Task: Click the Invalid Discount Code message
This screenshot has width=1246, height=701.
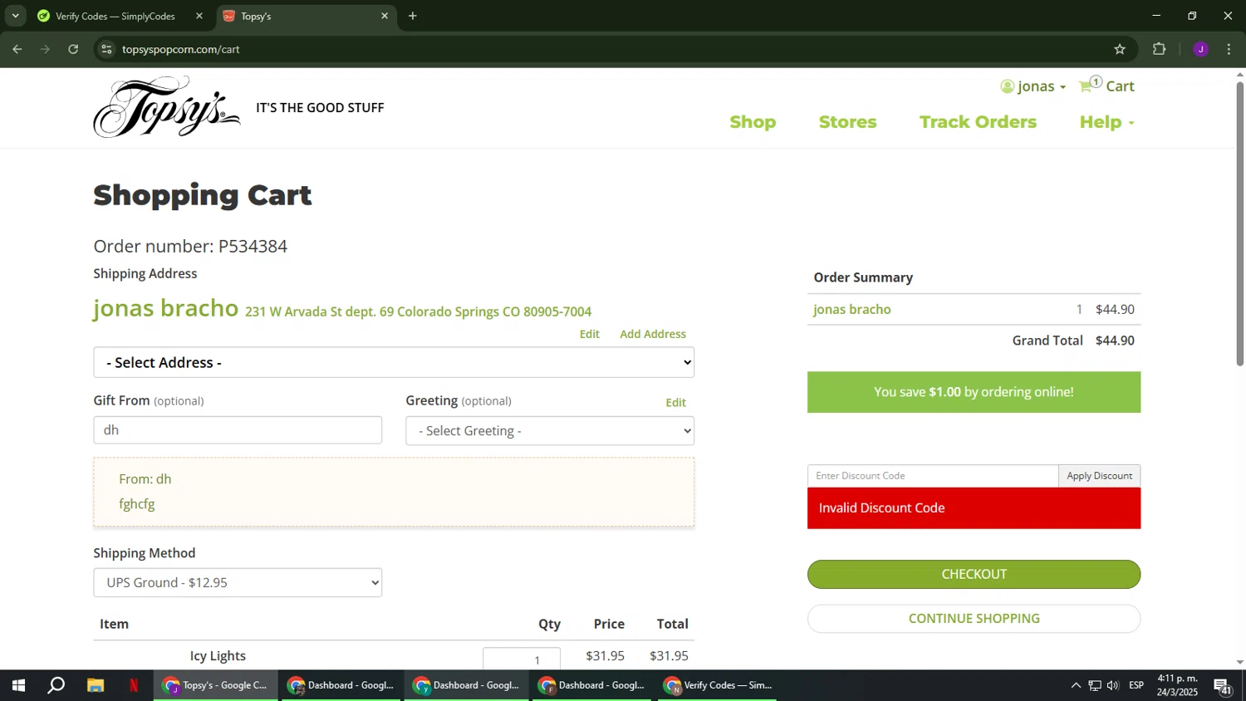Action: click(x=974, y=508)
